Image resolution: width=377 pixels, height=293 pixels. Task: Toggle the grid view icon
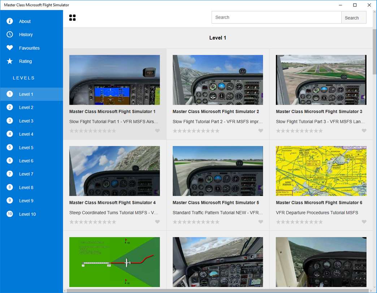click(x=72, y=18)
